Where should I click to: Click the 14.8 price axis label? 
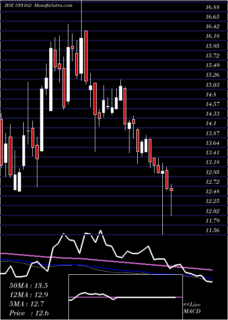coord(211,95)
